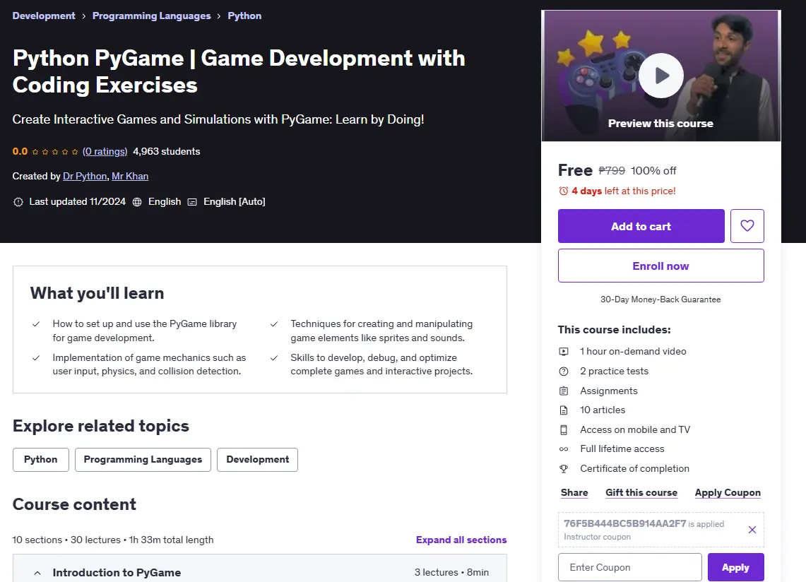Click the lifetime access infinity icon
The height and width of the screenshot is (582, 806).
click(x=564, y=449)
